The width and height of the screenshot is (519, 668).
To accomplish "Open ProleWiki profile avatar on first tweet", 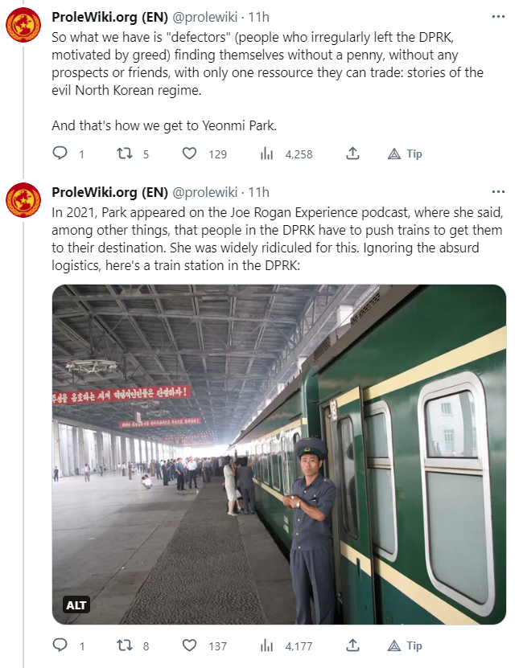I will click(23, 24).
